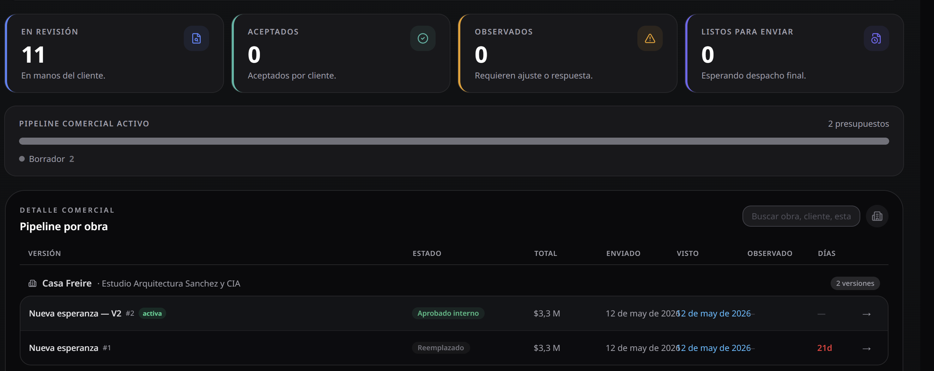Open Nueva esperanza #1 version
The width and height of the screenshot is (934, 371).
[63, 348]
